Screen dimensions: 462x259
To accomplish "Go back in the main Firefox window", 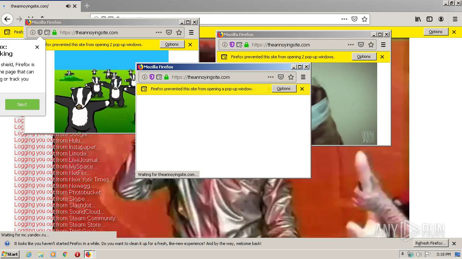I will (7, 19).
